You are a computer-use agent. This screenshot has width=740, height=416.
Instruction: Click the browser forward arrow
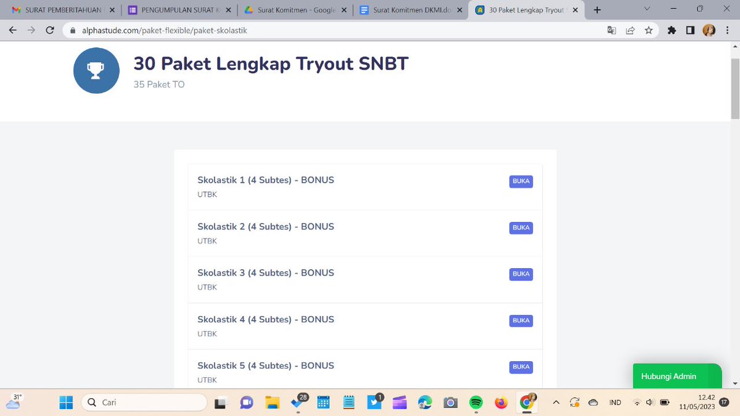click(31, 30)
